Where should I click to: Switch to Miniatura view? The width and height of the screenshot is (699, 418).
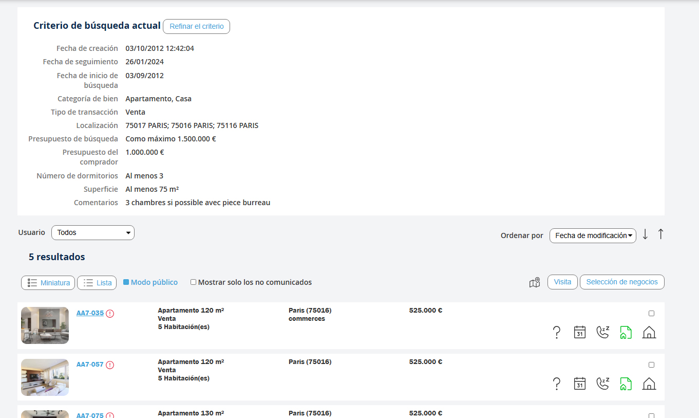[x=48, y=283]
